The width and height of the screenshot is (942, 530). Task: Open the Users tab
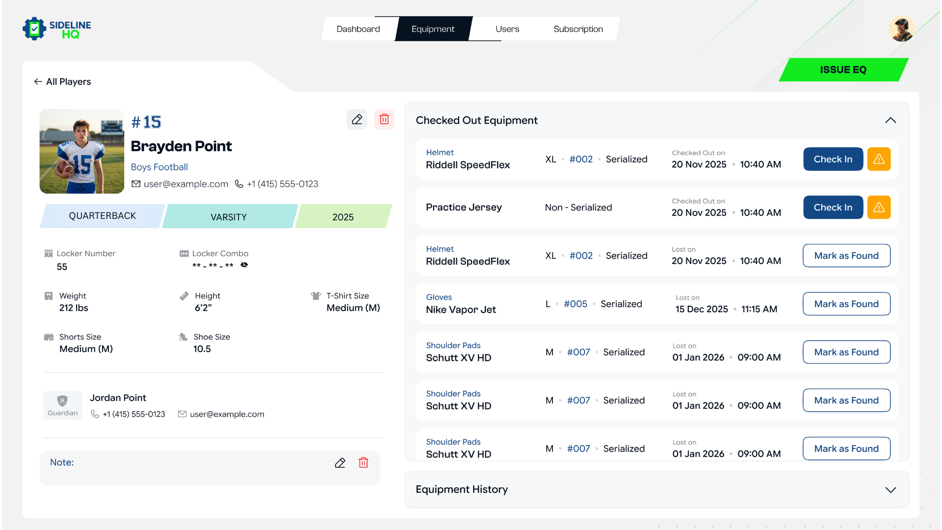507,29
